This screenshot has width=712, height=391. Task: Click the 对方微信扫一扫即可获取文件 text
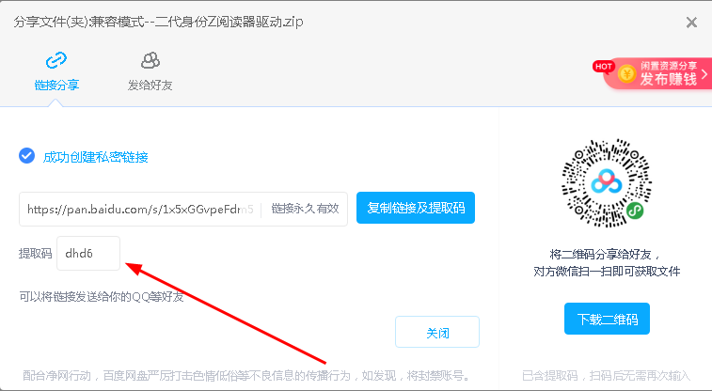(x=607, y=272)
